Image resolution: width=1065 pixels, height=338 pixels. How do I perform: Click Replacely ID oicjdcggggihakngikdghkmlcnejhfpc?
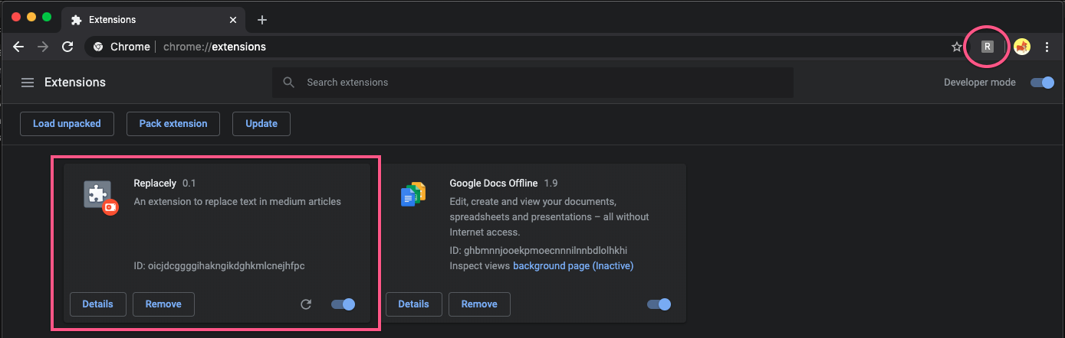point(219,266)
